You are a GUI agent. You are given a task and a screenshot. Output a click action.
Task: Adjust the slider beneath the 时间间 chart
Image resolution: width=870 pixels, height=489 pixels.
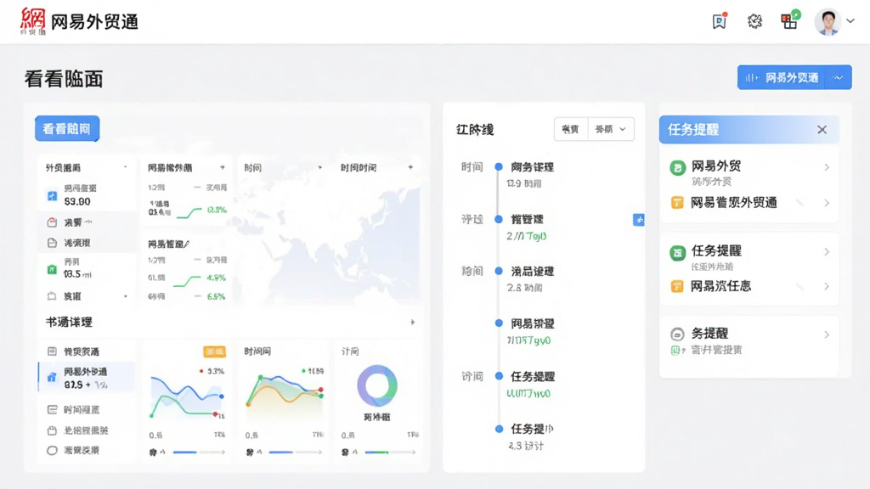tap(295, 452)
